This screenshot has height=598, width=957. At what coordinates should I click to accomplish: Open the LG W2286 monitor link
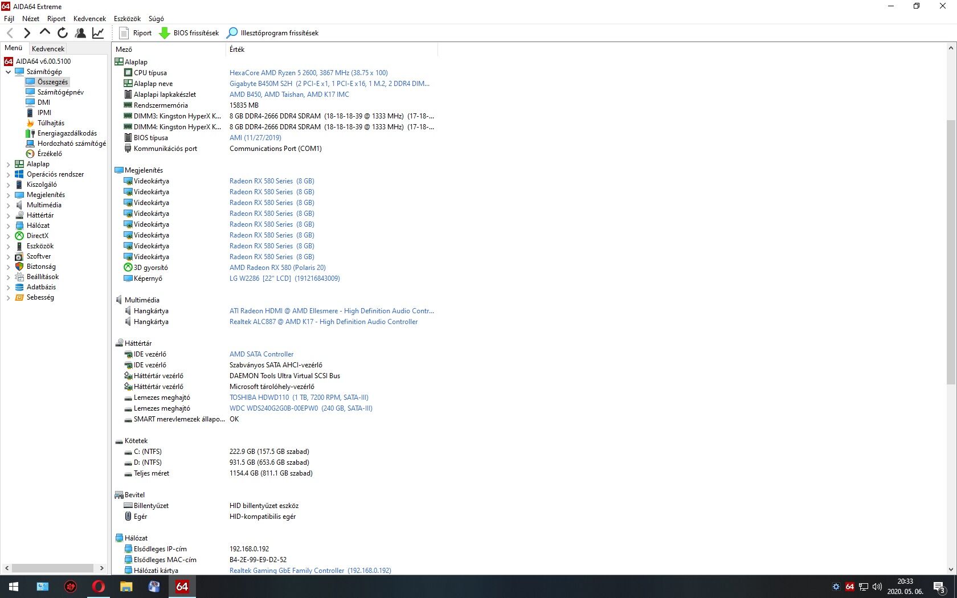(x=284, y=278)
